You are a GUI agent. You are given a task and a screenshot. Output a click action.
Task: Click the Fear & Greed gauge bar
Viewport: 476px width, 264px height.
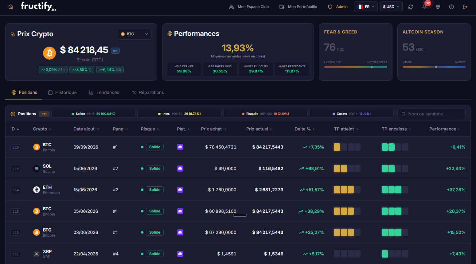(x=356, y=67)
